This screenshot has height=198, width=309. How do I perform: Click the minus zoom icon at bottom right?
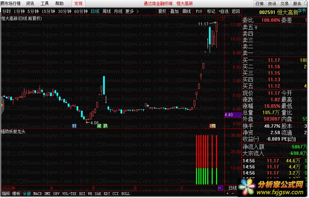pos(233,194)
